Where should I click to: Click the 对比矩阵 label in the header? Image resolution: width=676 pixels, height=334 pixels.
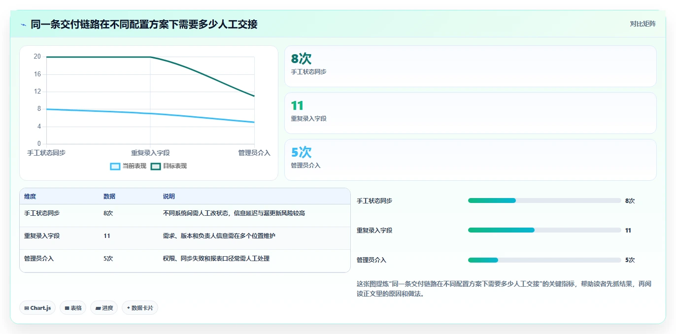(643, 24)
